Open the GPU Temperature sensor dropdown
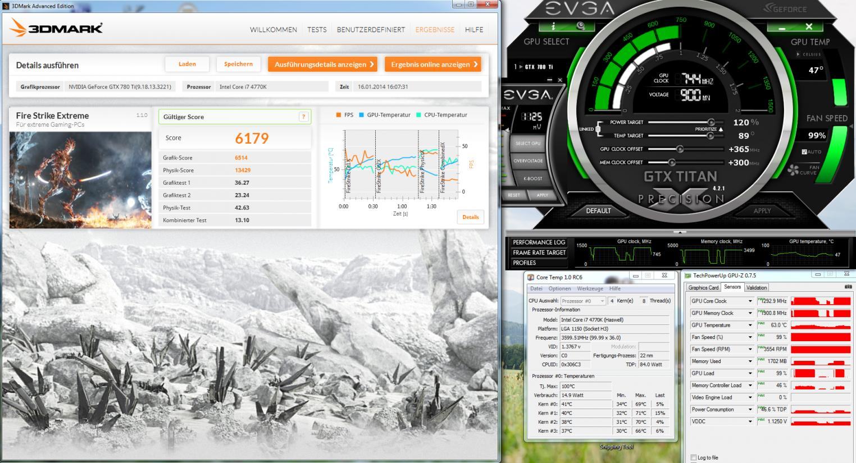This screenshot has width=856, height=463. 749,326
